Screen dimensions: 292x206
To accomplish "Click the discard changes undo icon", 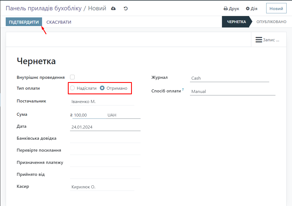I will 126,8.
